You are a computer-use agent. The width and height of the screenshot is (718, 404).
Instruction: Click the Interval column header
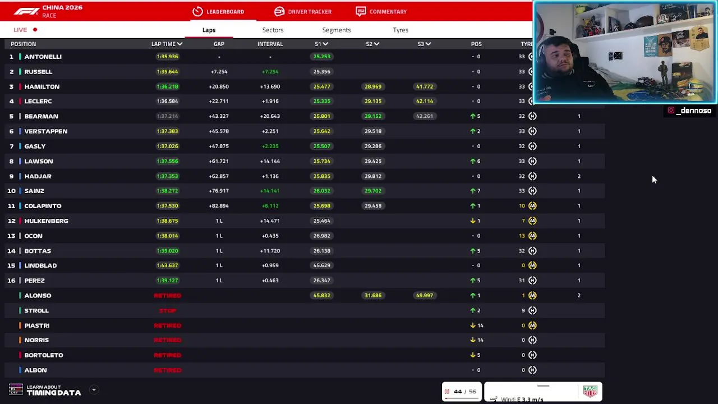tap(270, 44)
